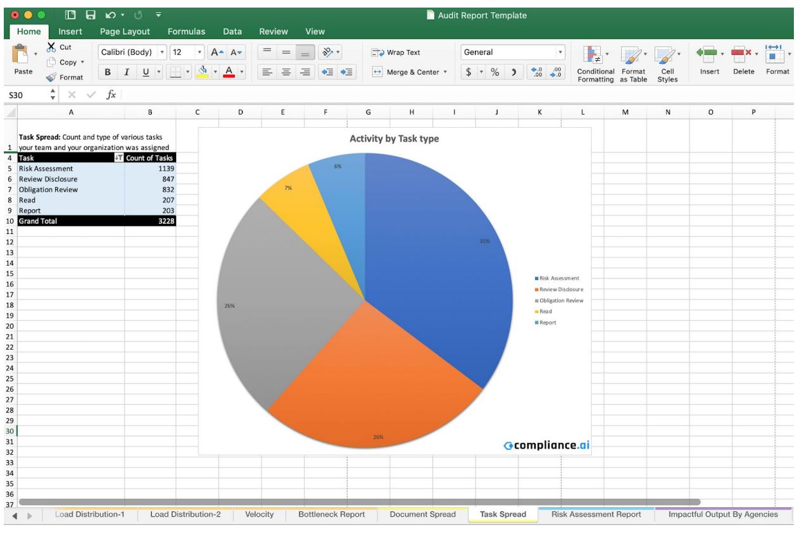Screen dimensions: 804x537
Task: Toggle Bold formatting
Action: (x=107, y=72)
